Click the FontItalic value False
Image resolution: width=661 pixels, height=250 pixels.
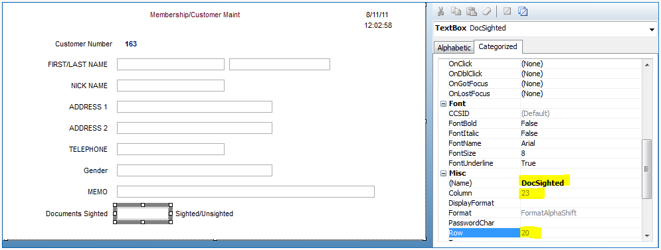coord(529,133)
